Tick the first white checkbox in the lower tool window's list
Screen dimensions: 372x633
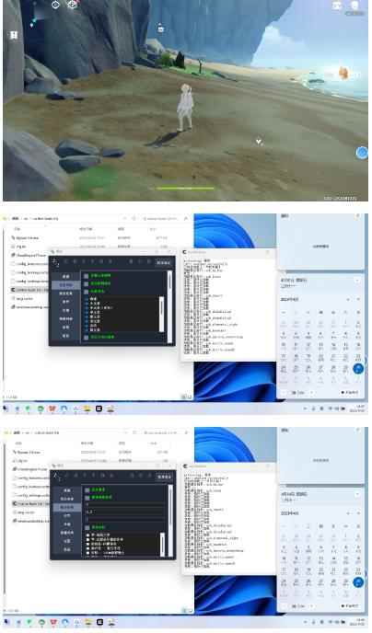pyautogui.click(x=87, y=535)
